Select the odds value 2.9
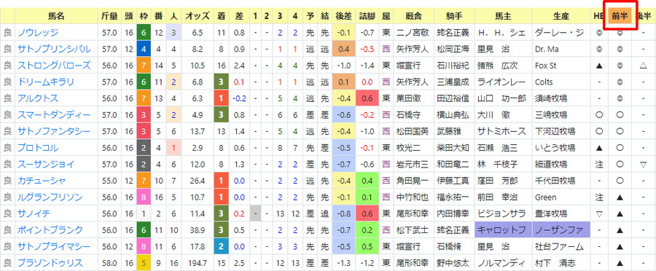Viewport: 656px width, 271px height. pos(197,148)
